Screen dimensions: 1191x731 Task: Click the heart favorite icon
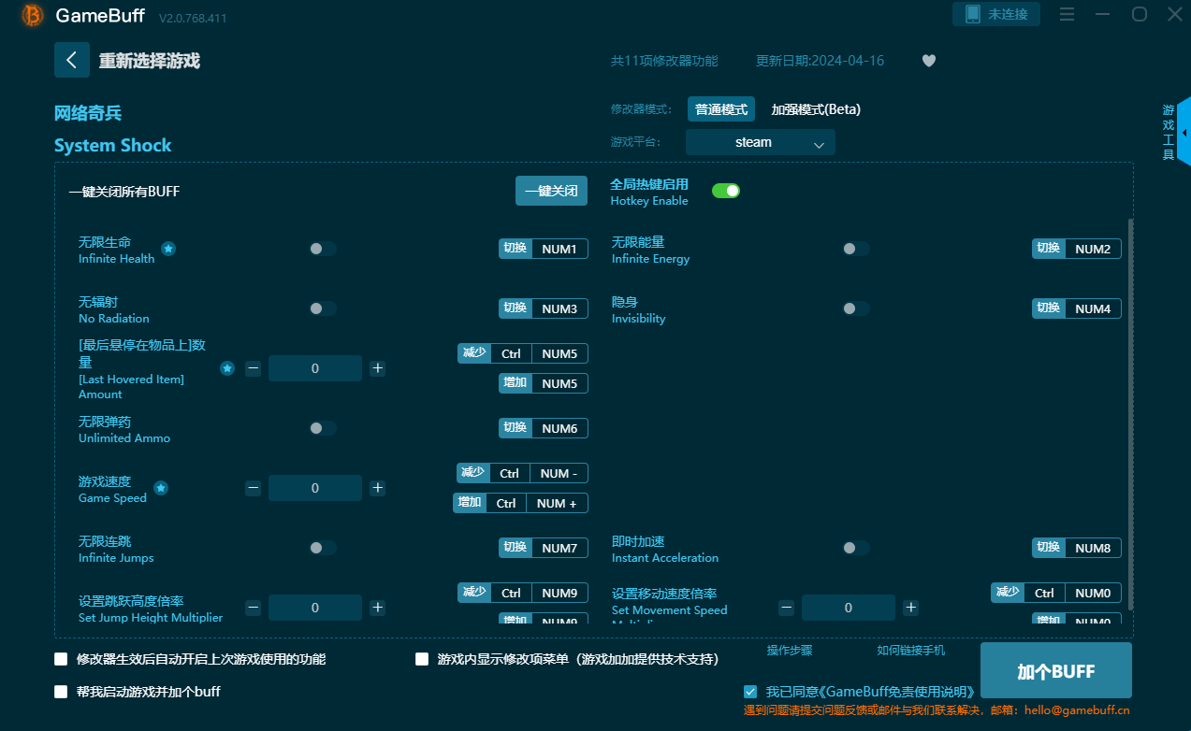[x=928, y=61]
